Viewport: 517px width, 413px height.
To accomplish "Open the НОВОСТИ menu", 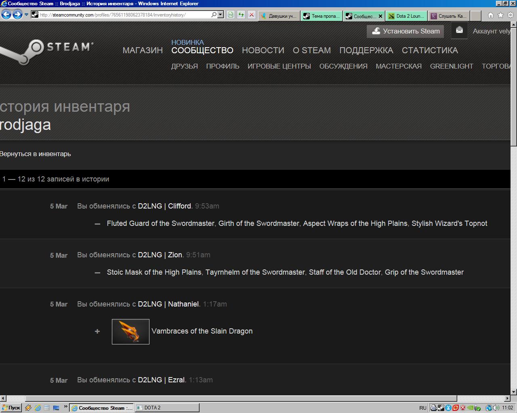I will 263,50.
